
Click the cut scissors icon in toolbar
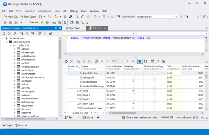click(x=77, y=17)
